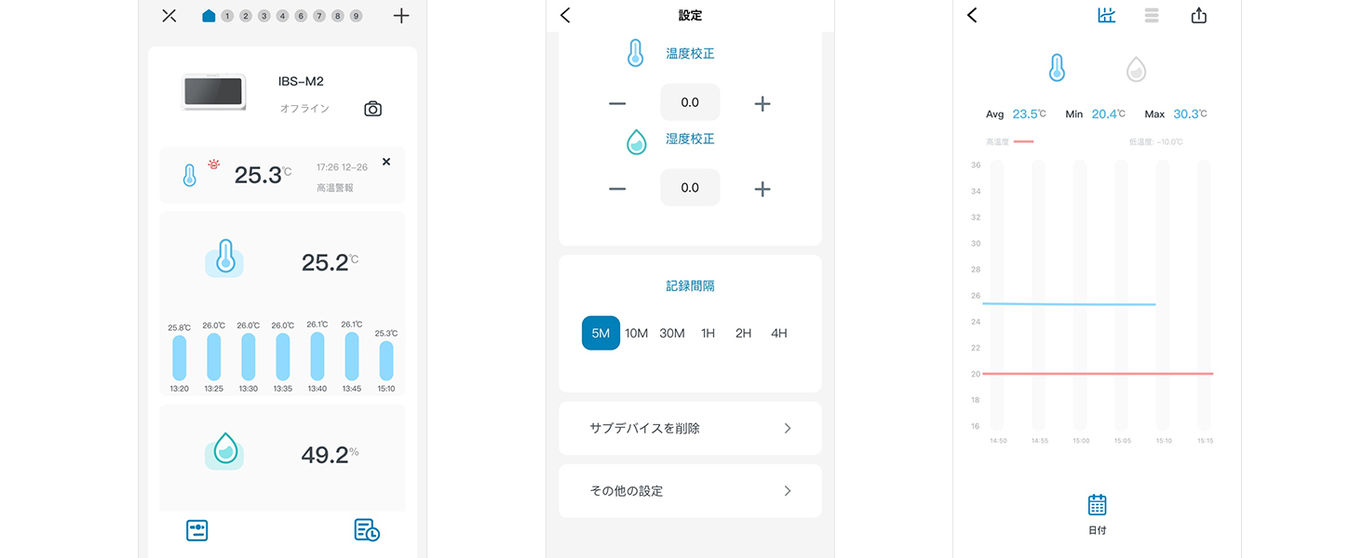
Task: Open the device settings icon at bottom left
Action: 196,530
